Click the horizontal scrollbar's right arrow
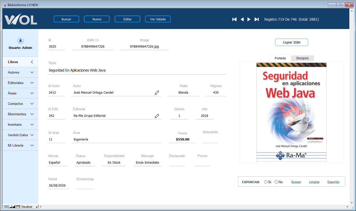This screenshot has height=211, width=356. [x=347, y=207]
